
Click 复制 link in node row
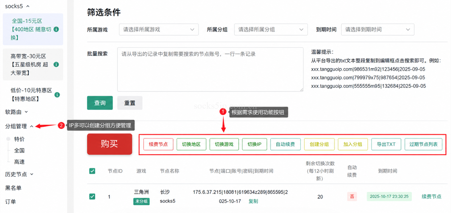click(253, 201)
